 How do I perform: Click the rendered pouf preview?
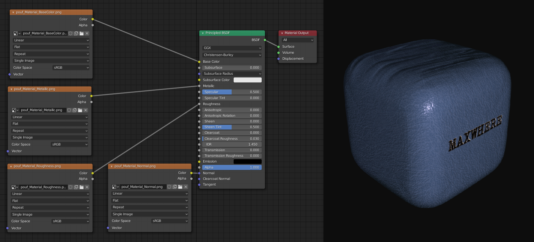click(427, 124)
